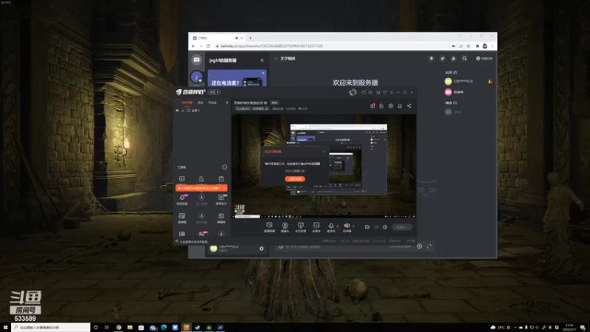This screenshot has width=590, height=332.
Task: Open the mode dropdown pill beside the 直播伴侣 logo
Action: (x=214, y=92)
